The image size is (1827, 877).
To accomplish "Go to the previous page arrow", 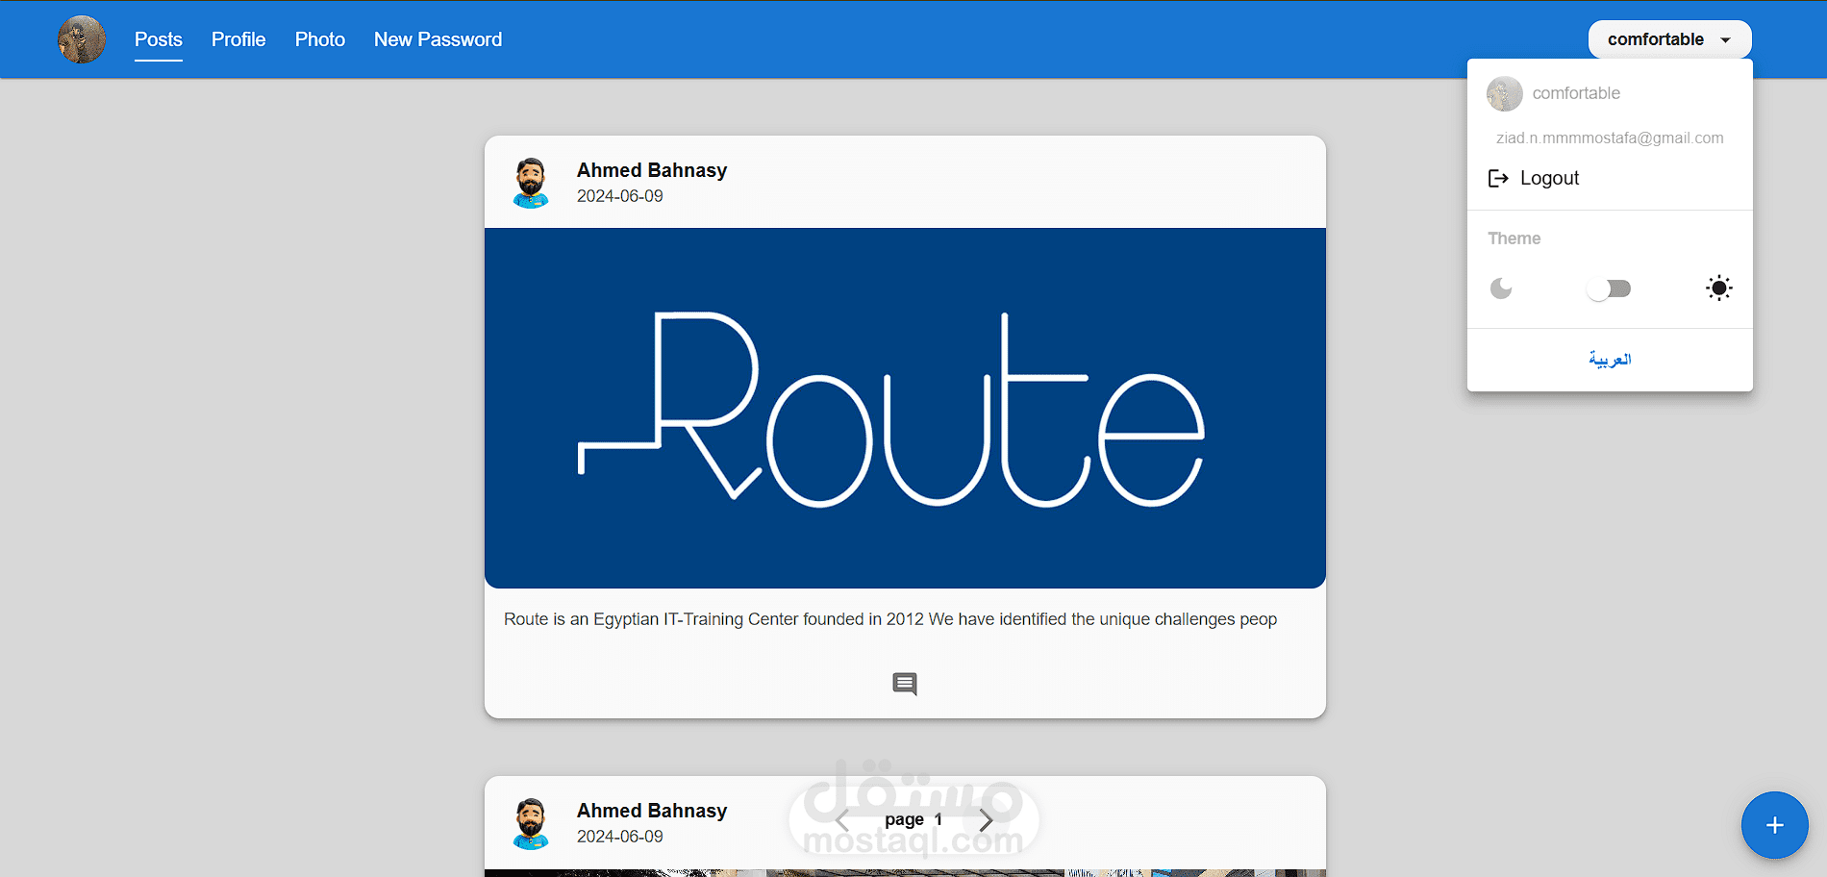I will (x=842, y=820).
